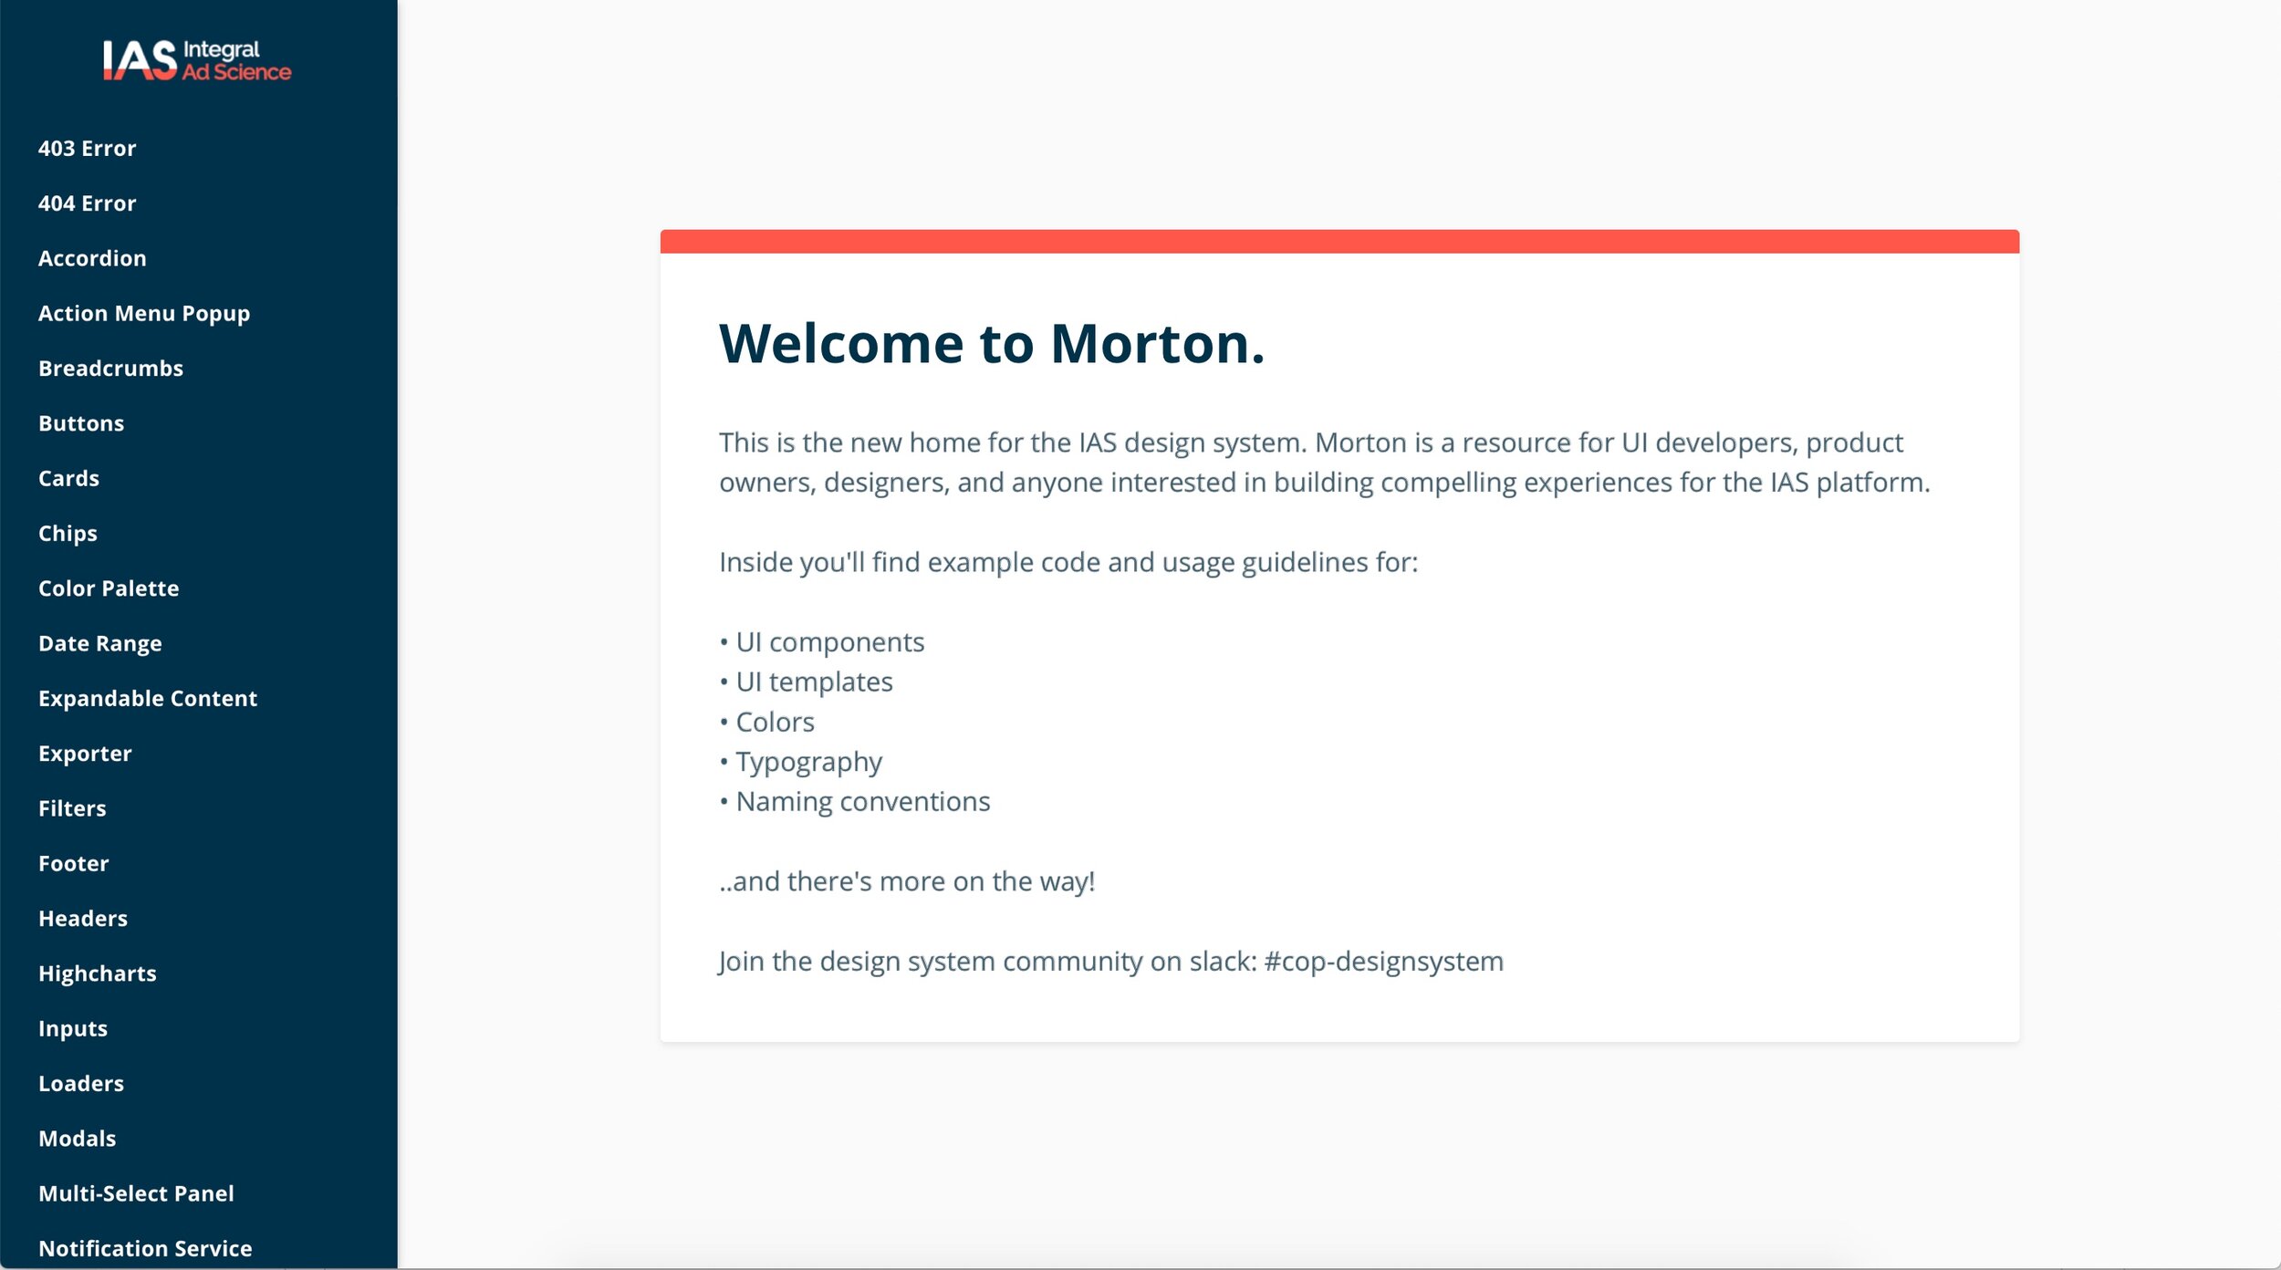Open the Filters page
Viewport: 2281px width, 1270px height.
tap(72, 808)
